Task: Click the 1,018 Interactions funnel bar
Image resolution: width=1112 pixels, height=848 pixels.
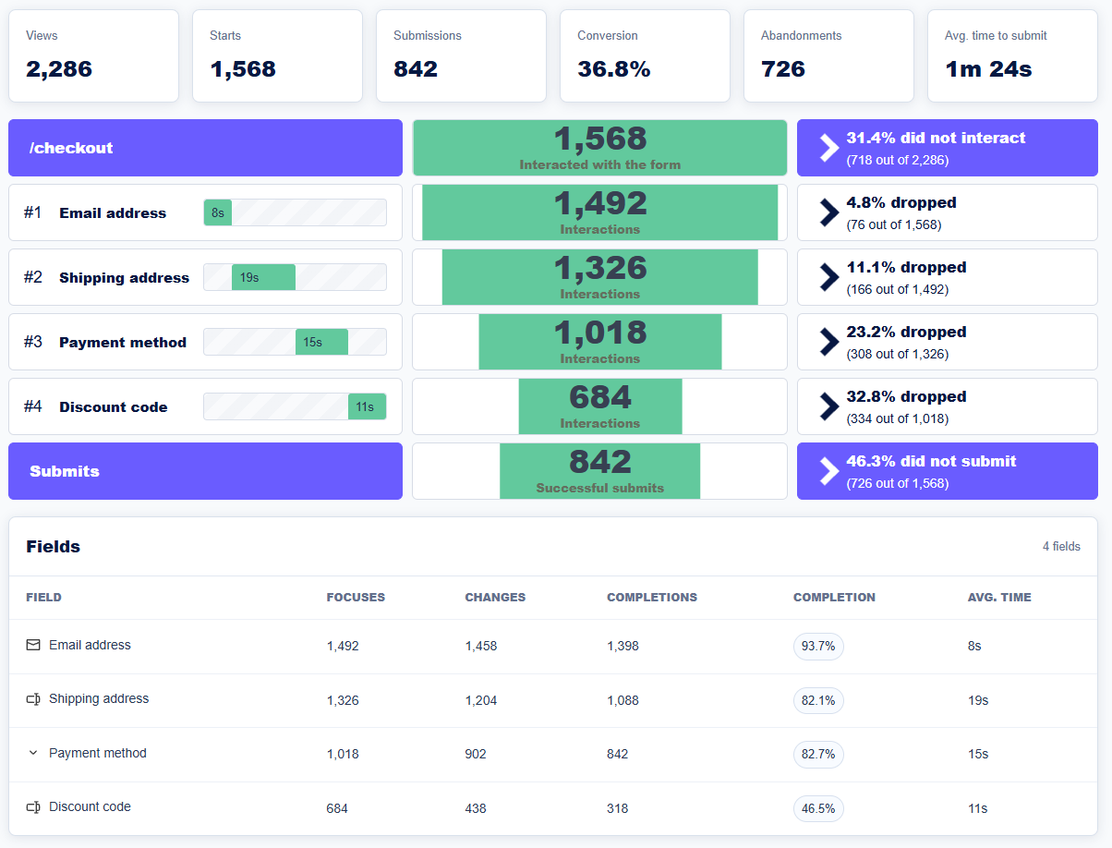Action: (600, 342)
